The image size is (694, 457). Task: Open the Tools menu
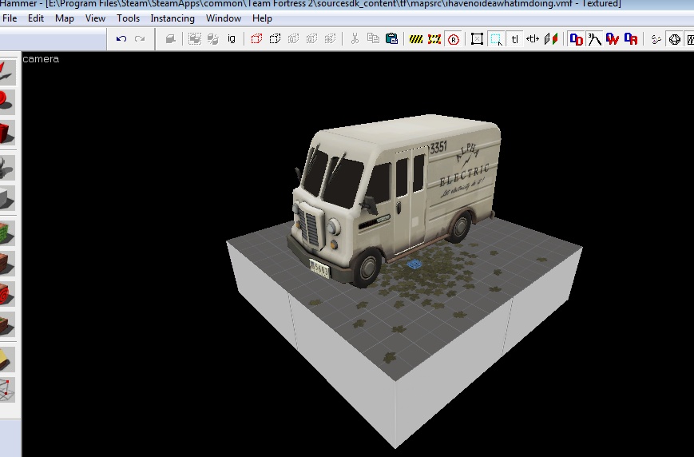(x=128, y=18)
